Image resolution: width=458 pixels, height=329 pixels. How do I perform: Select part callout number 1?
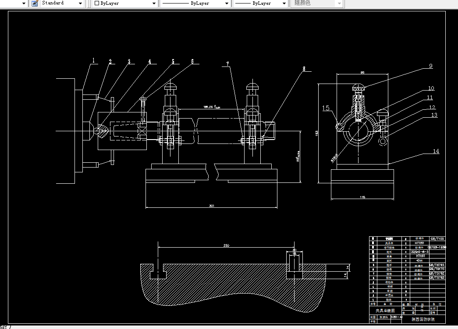(93, 60)
